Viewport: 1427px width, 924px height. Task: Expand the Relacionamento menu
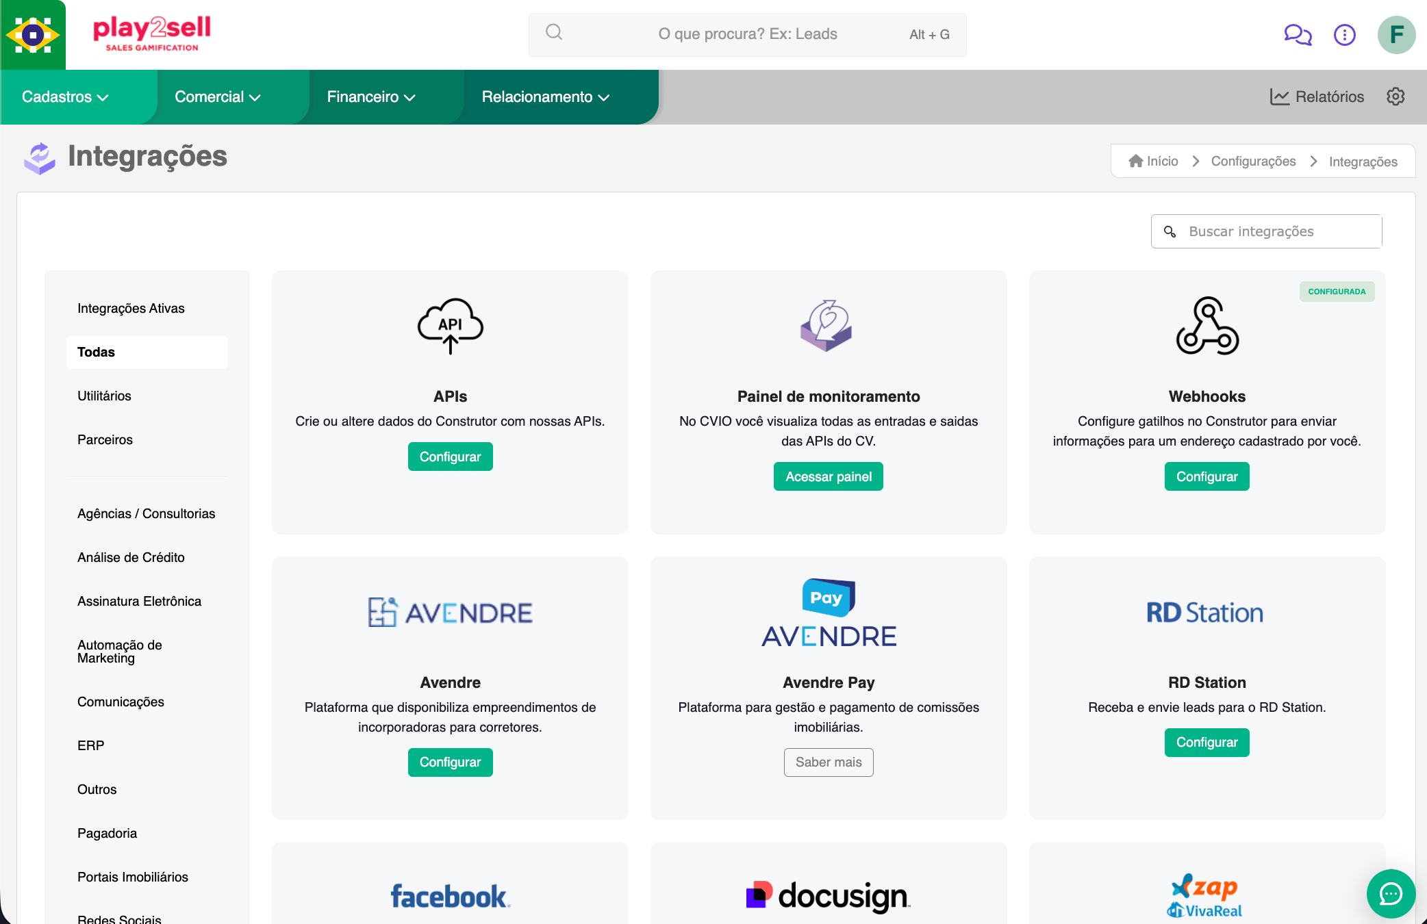click(546, 97)
